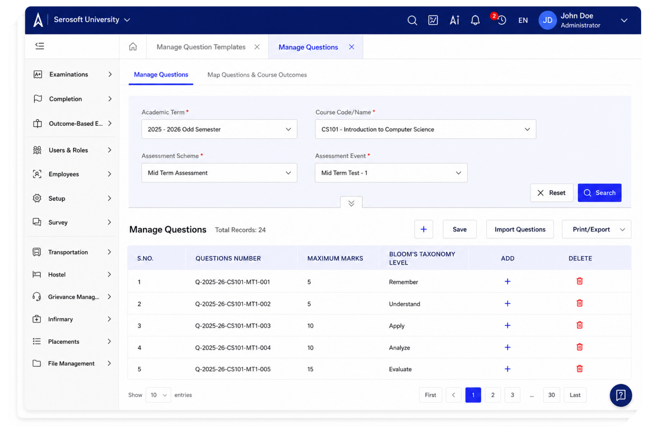Viewport: 653px width, 435px height.
Task: Save the questions list
Action: pos(459,229)
